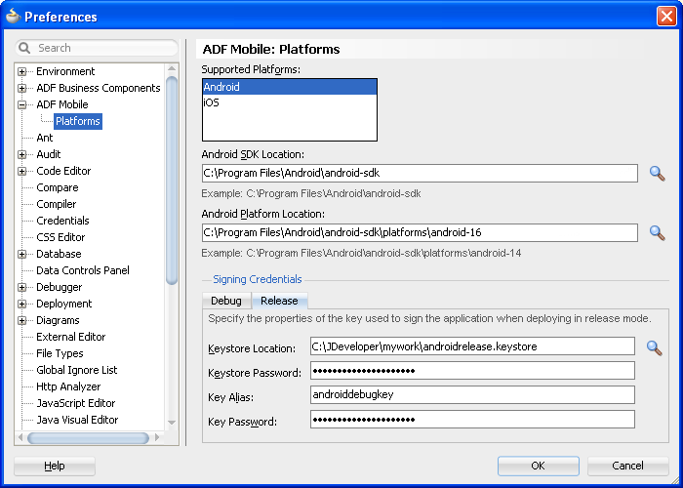Expand the ADF Business Components node

point(21,88)
